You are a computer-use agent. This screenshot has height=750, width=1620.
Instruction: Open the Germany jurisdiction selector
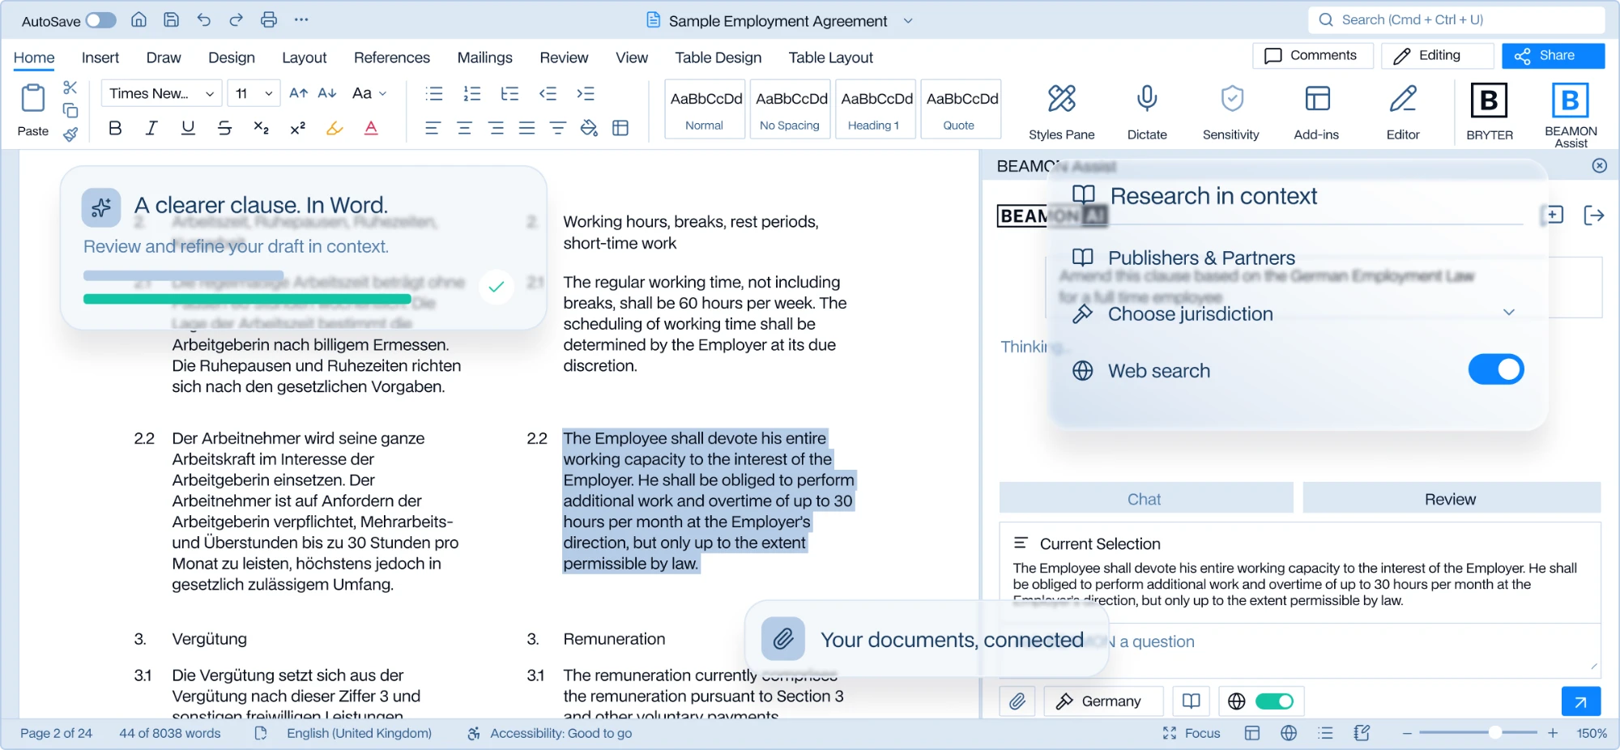pyautogui.click(x=1103, y=701)
